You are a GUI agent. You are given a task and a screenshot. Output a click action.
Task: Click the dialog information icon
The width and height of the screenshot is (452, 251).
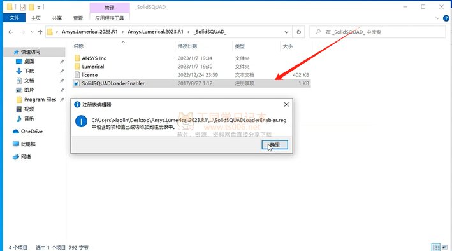[81, 121]
